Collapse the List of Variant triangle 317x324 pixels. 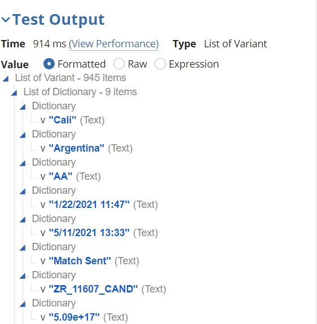click(x=6, y=78)
